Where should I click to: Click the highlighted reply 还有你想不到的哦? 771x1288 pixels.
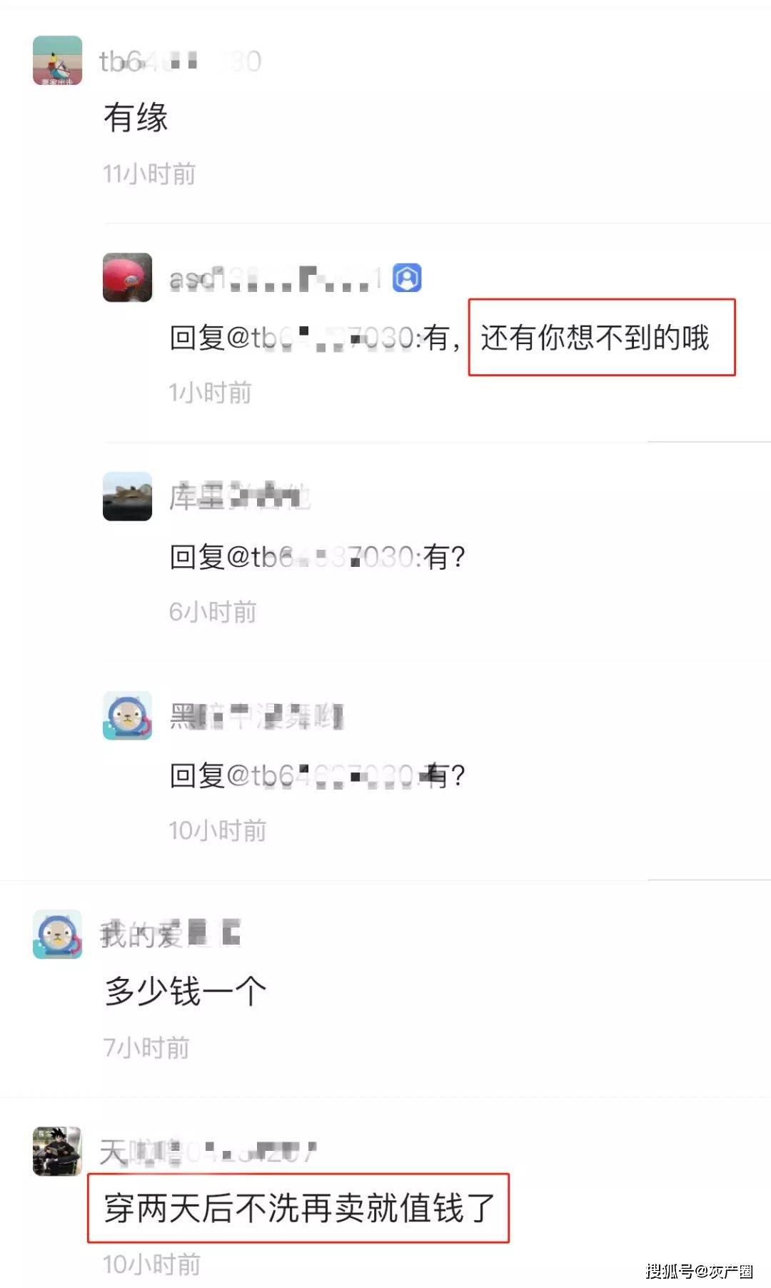595,338
